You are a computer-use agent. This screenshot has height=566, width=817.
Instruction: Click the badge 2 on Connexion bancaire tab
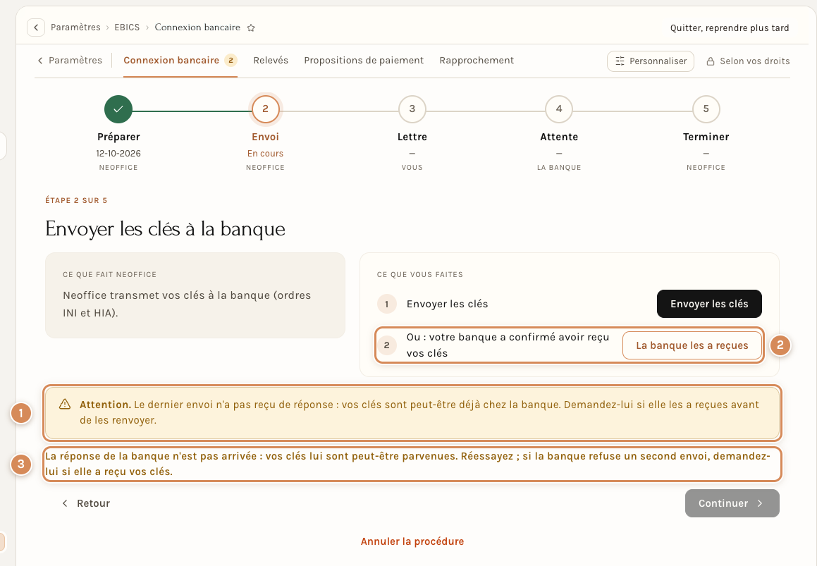[231, 61]
